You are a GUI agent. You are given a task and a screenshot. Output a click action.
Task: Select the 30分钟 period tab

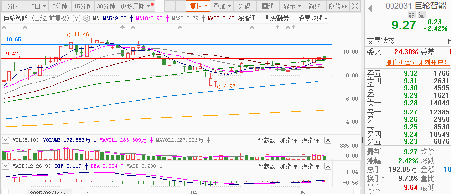(106, 6)
